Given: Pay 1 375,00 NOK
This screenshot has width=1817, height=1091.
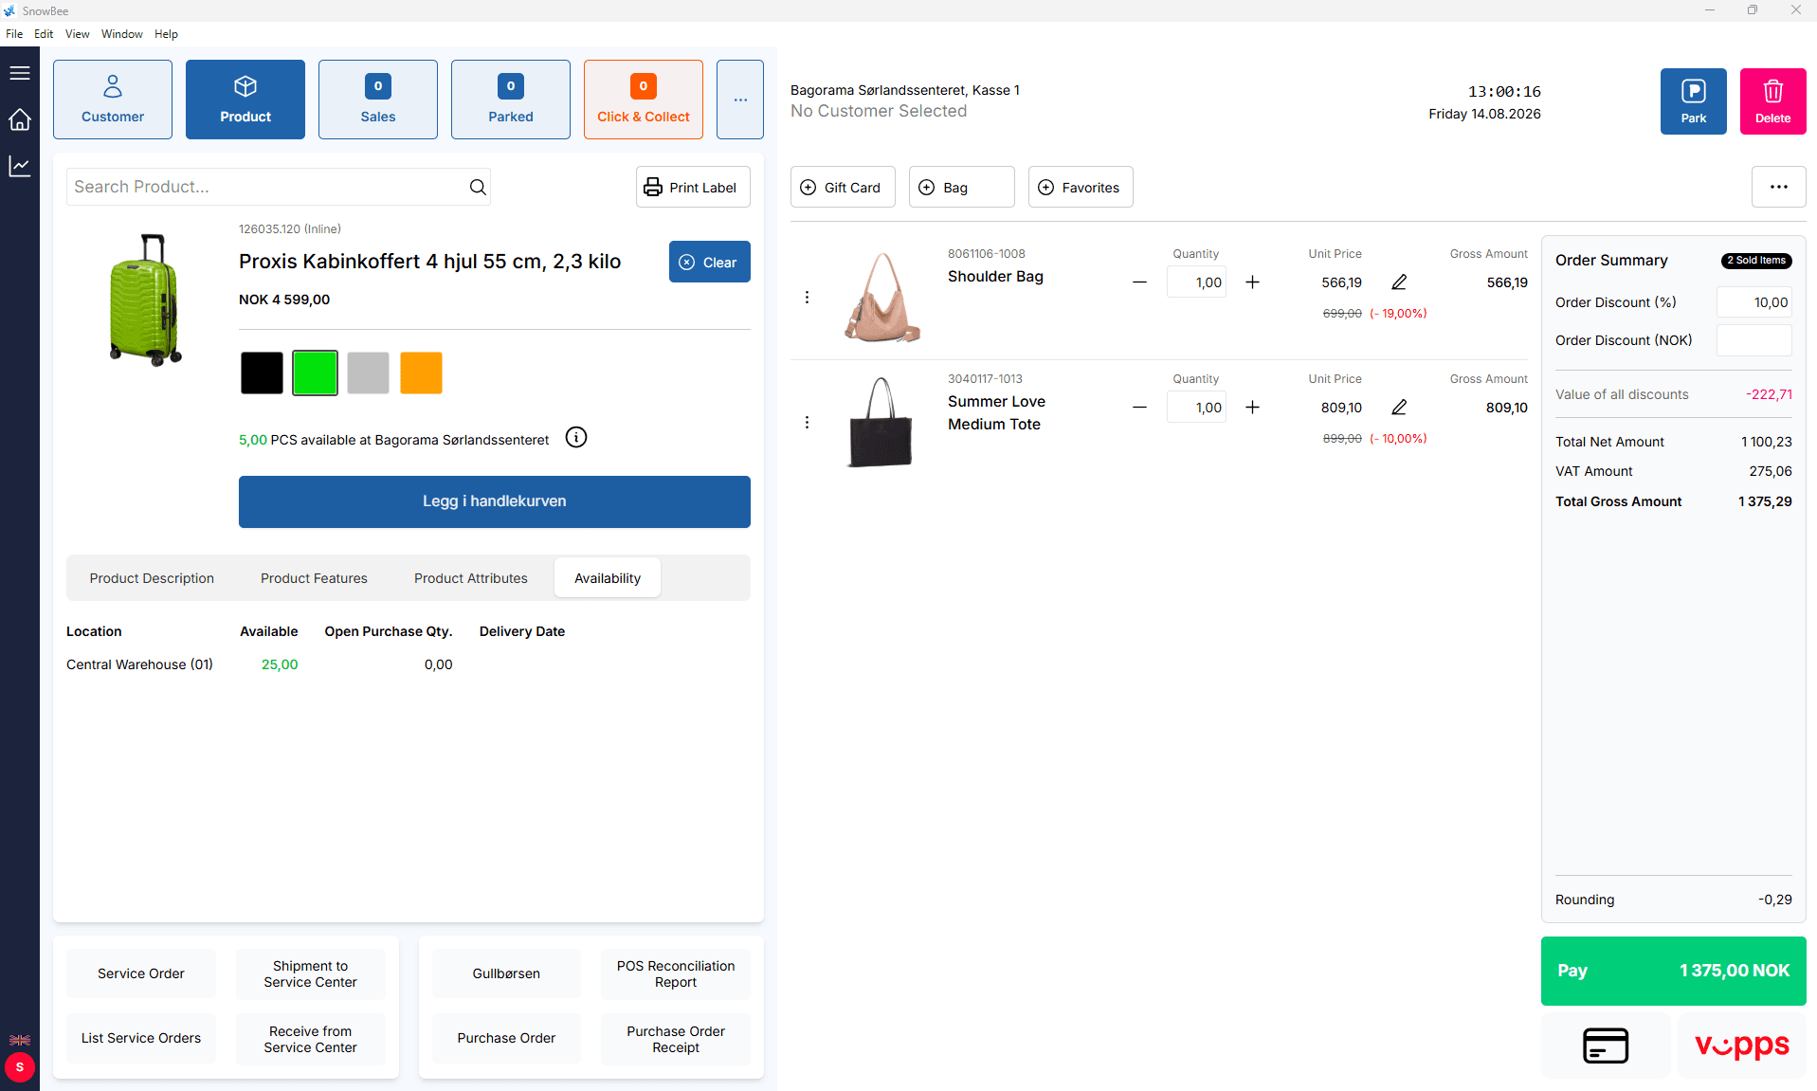Looking at the screenshot, I should point(1674,971).
